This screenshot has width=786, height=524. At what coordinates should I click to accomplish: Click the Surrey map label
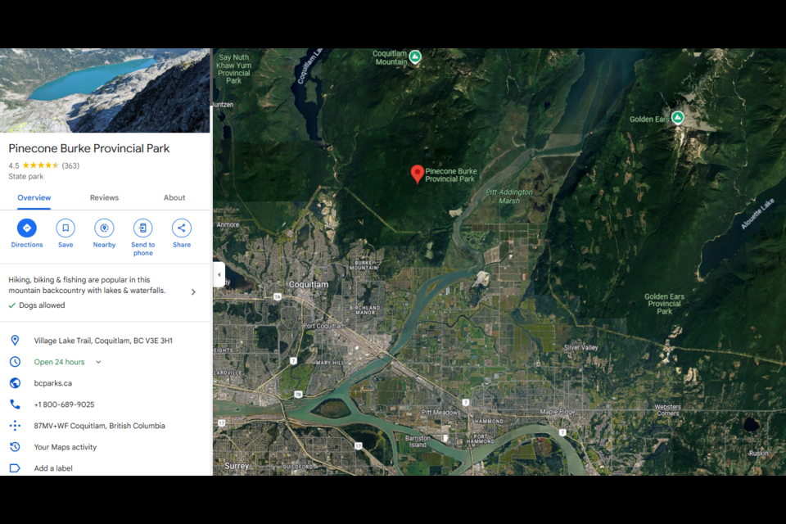pos(237,466)
